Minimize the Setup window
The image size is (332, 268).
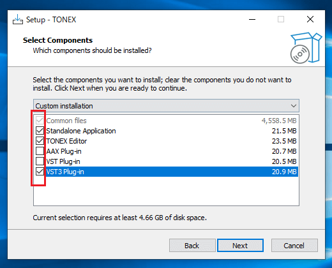click(x=252, y=19)
